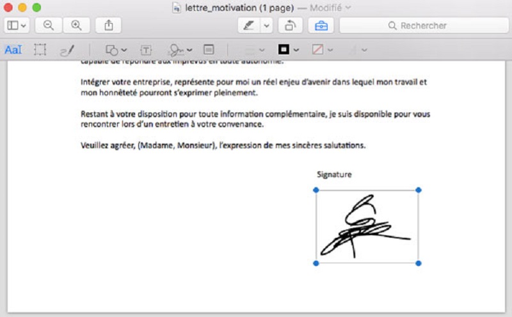This screenshot has height=317, width=512.
Task: Open the text style menu
Action: point(358,50)
